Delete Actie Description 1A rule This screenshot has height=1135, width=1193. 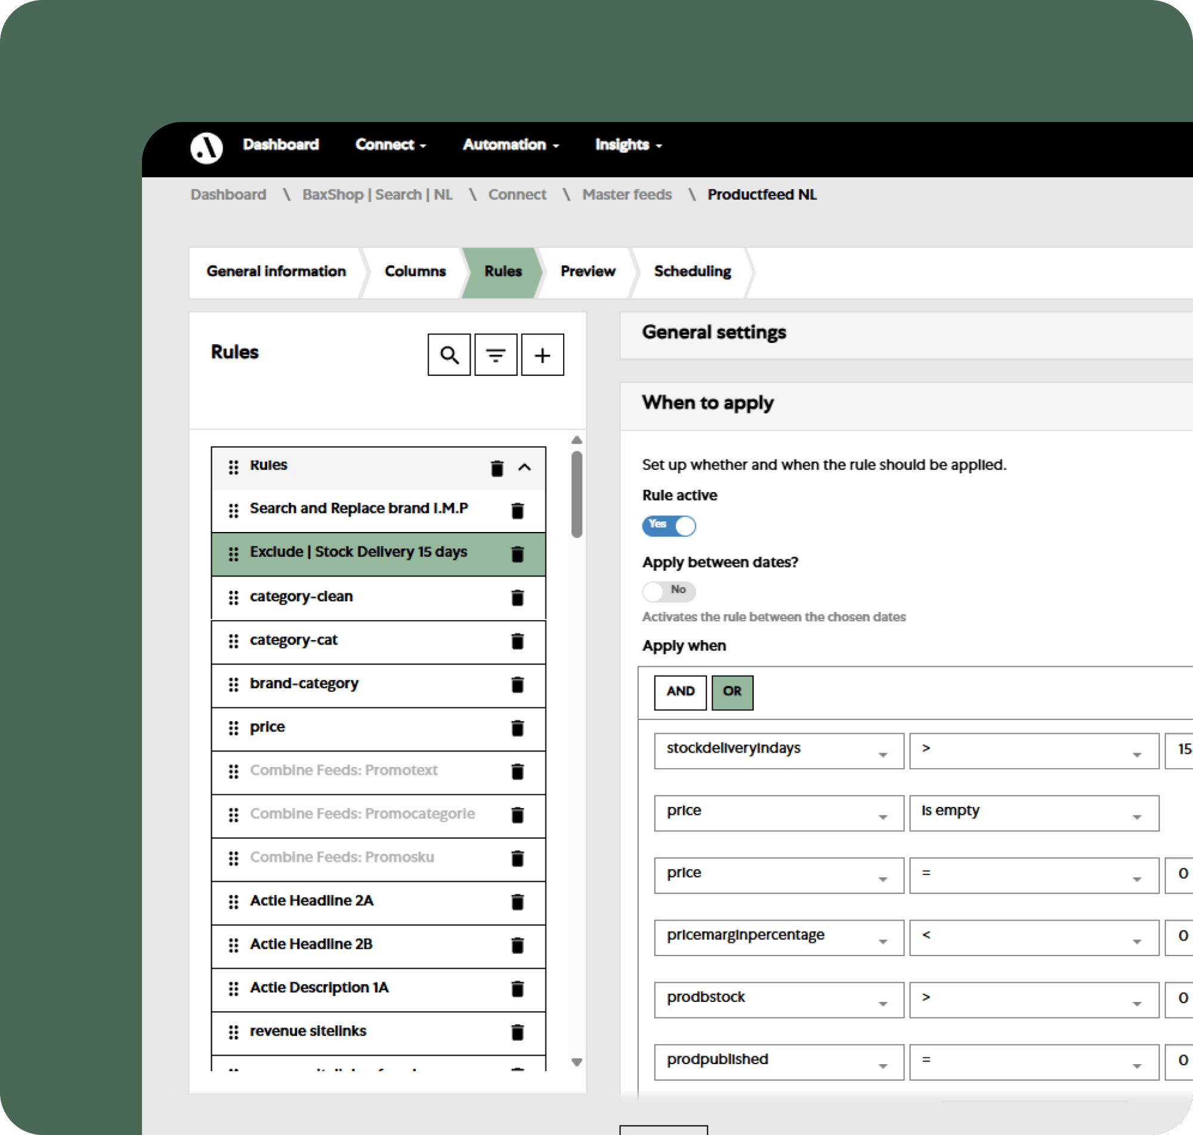pos(517,989)
